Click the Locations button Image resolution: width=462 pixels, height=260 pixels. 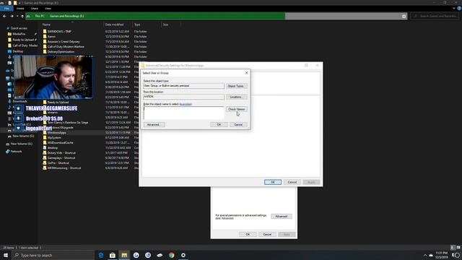coord(237,97)
